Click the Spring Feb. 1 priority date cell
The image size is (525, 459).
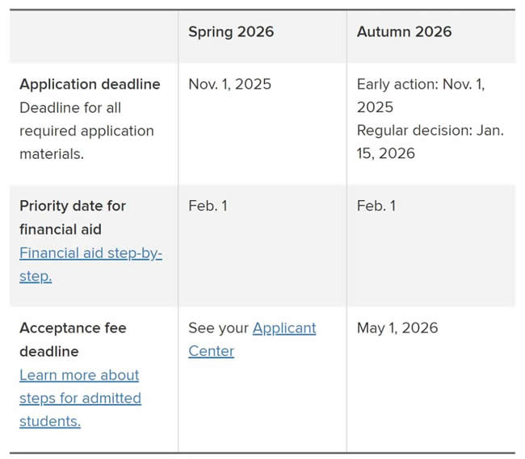pos(208,206)
